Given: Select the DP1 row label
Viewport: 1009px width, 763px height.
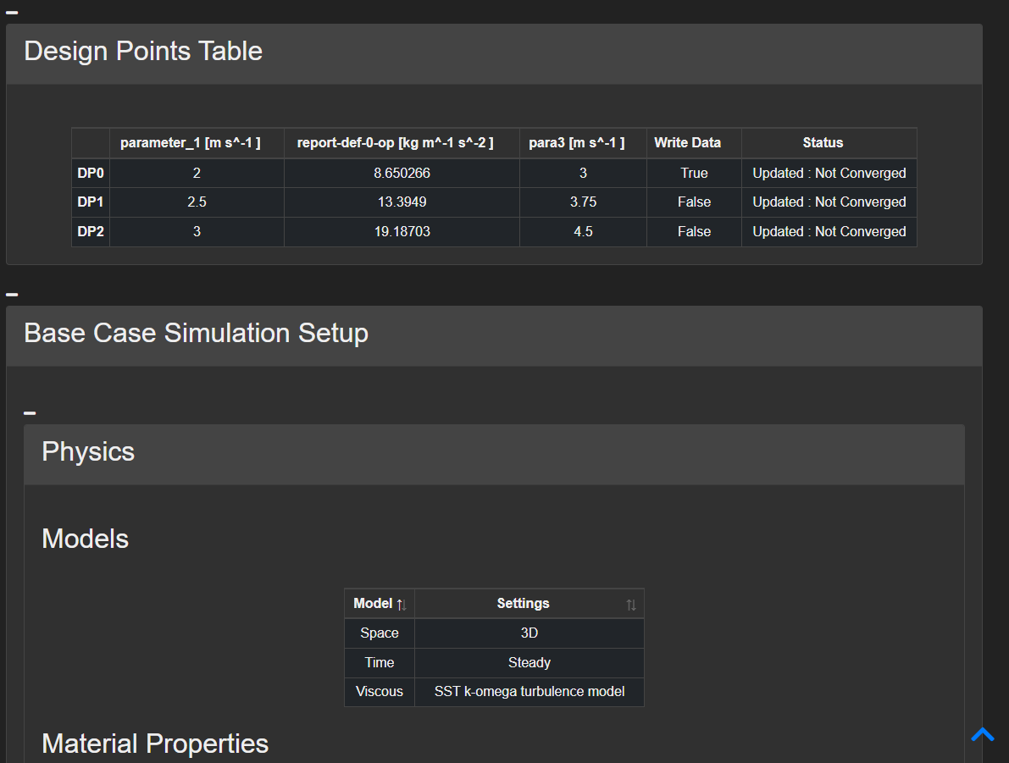Looking at the screenshot, I should click(91, 202).
